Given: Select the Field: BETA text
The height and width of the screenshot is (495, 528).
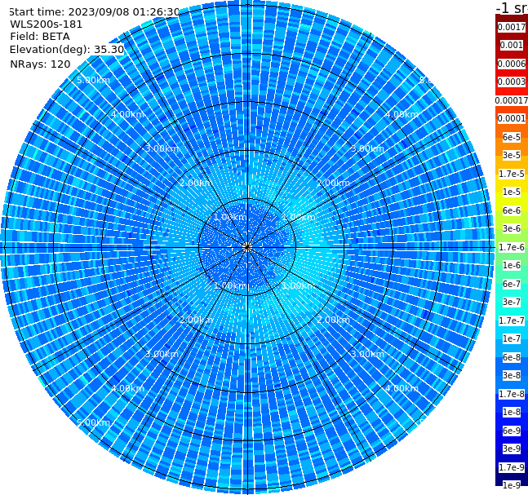Looking at the screenshot, I should [x=40, y=37].
